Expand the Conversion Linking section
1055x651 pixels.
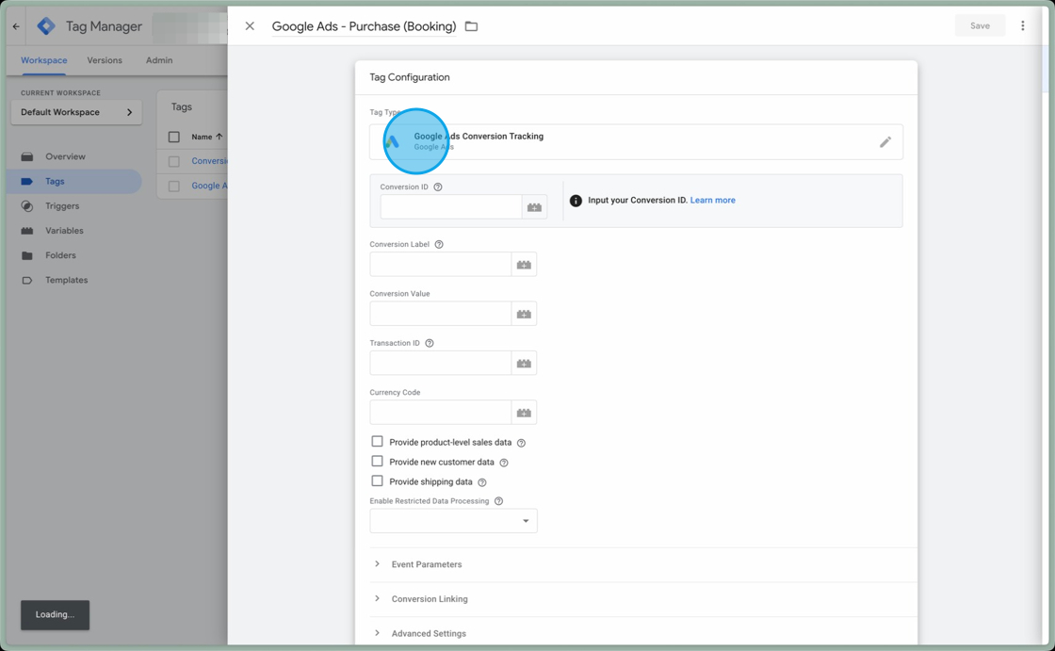coord(429,599)
